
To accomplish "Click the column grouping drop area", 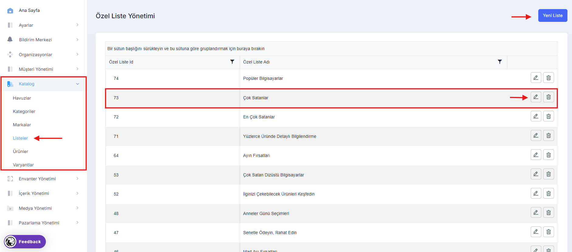I will [331, 49].
